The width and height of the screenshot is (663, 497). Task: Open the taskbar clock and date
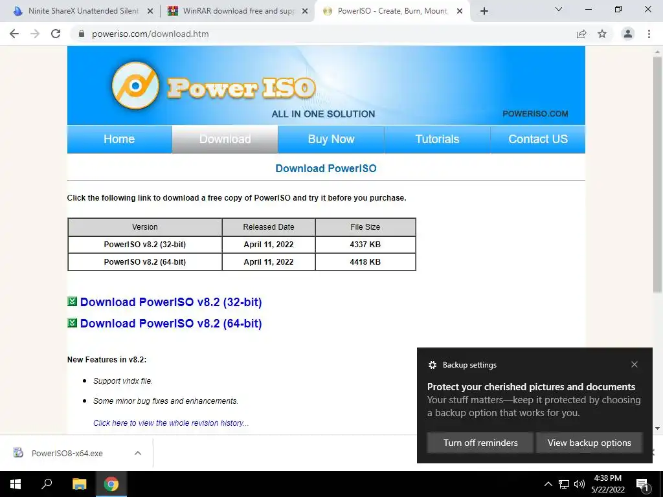pyautogui.click(x=607, y=484)
